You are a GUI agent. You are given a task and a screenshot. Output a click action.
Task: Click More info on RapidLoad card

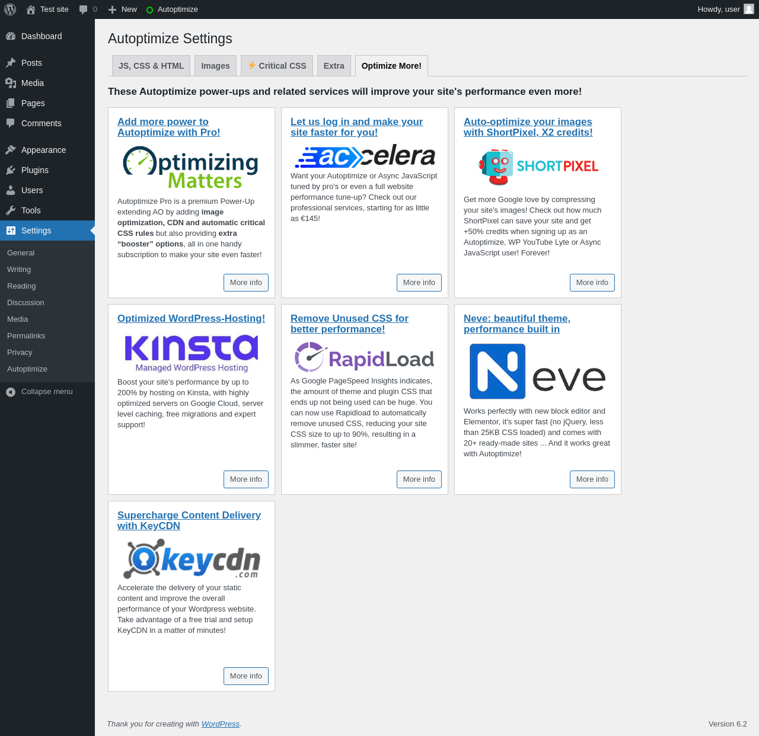419,479
